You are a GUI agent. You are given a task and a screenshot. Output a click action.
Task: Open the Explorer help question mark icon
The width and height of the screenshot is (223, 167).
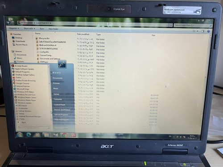[x=208, y=31]
